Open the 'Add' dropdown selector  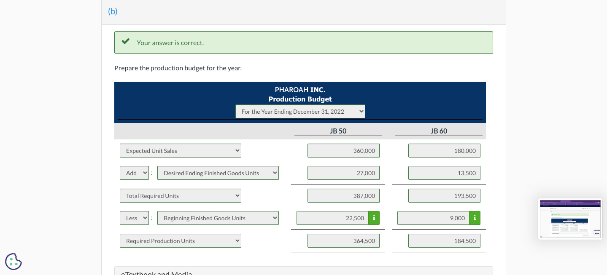click(x=134, y=173)
